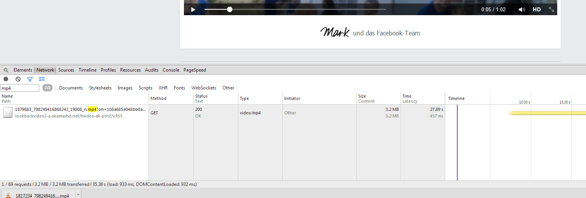Toggle network recording red dot button
Image resolution: width=586 pixels, height=198 pixels.
6,79
